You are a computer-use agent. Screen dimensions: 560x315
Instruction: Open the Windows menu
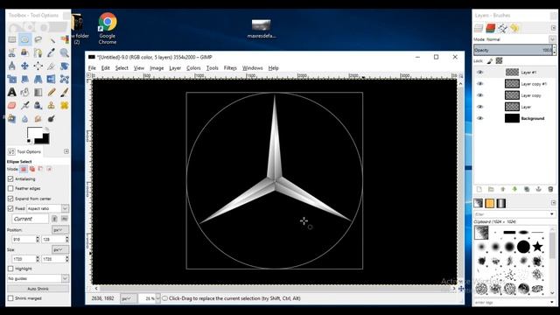[252, 68]
